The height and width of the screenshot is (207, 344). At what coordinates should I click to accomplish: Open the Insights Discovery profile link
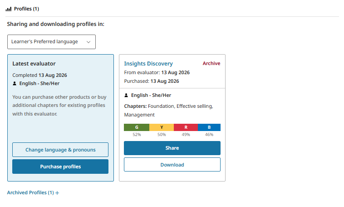tap(148, 64)
